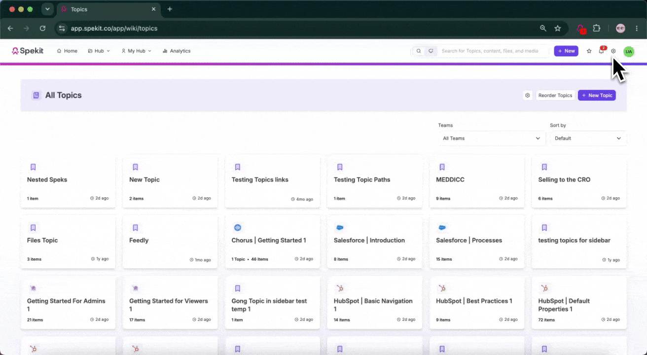Click the Nested Speks bookmark icon
Screen dimensions: 647x355
tap(33, 167)
